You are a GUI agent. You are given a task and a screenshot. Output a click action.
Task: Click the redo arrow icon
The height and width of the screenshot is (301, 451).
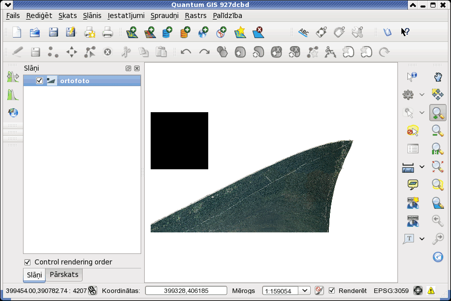204,52
